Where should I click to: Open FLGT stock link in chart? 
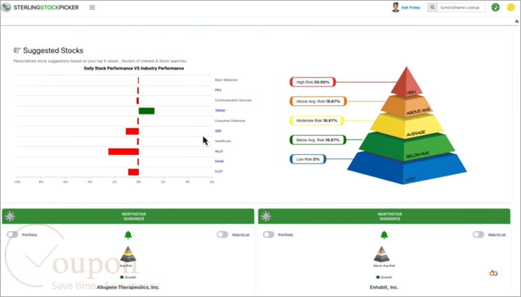tap(219, 172)
